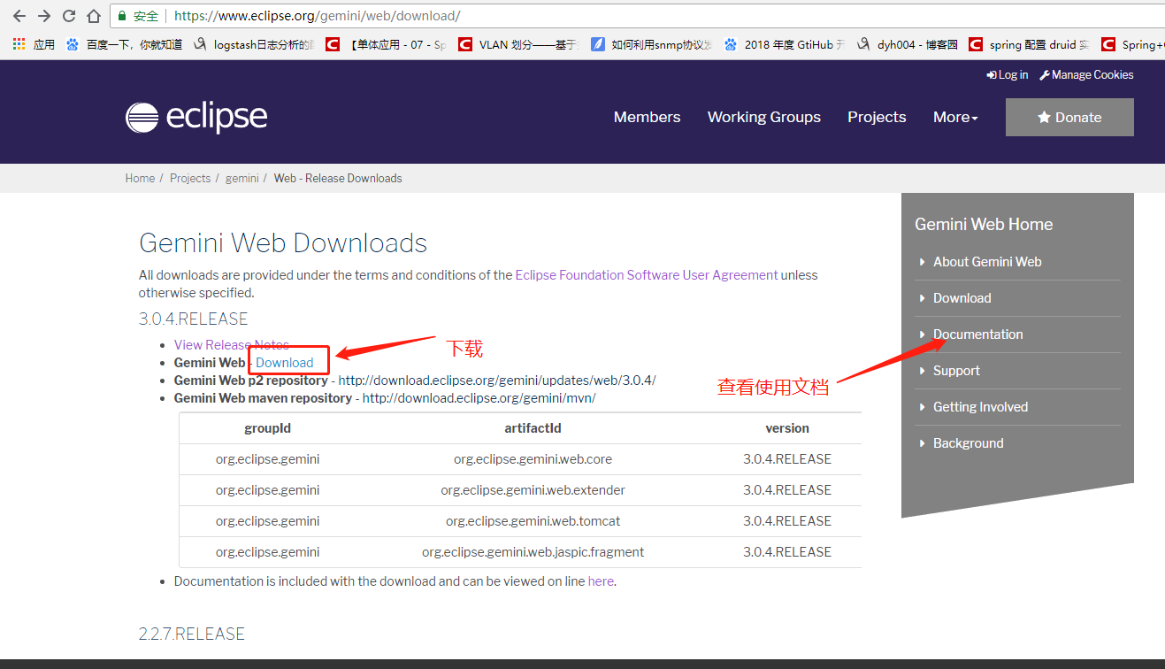Select the org.eclipse.gemini.web.extender cell
The image size is (1165, 669).
point(533,490)
